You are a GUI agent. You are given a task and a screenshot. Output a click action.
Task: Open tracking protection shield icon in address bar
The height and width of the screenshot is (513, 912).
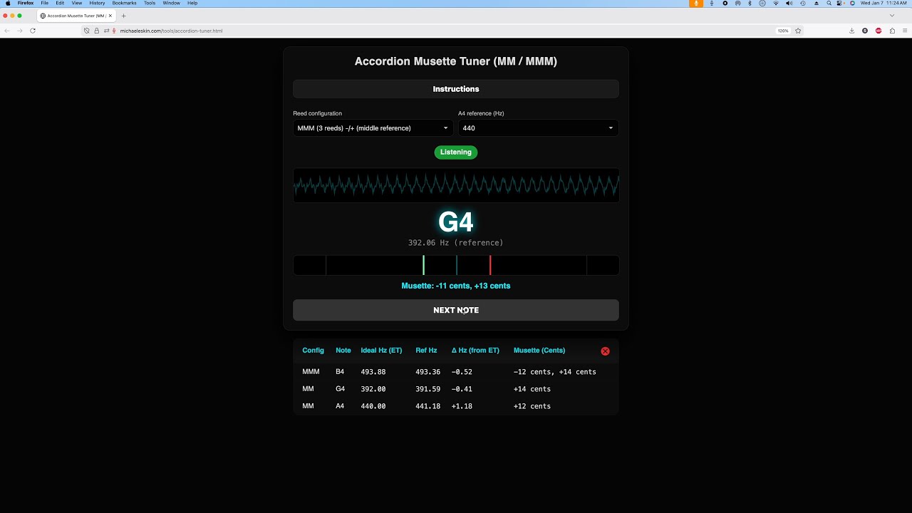click(x=87, y=31)
